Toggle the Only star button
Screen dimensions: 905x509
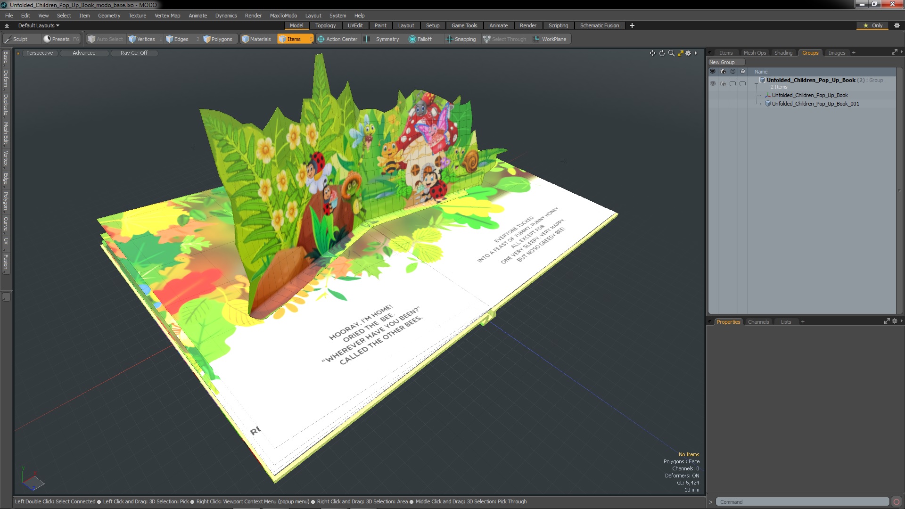pyautogui.click(x=872, y=25)
